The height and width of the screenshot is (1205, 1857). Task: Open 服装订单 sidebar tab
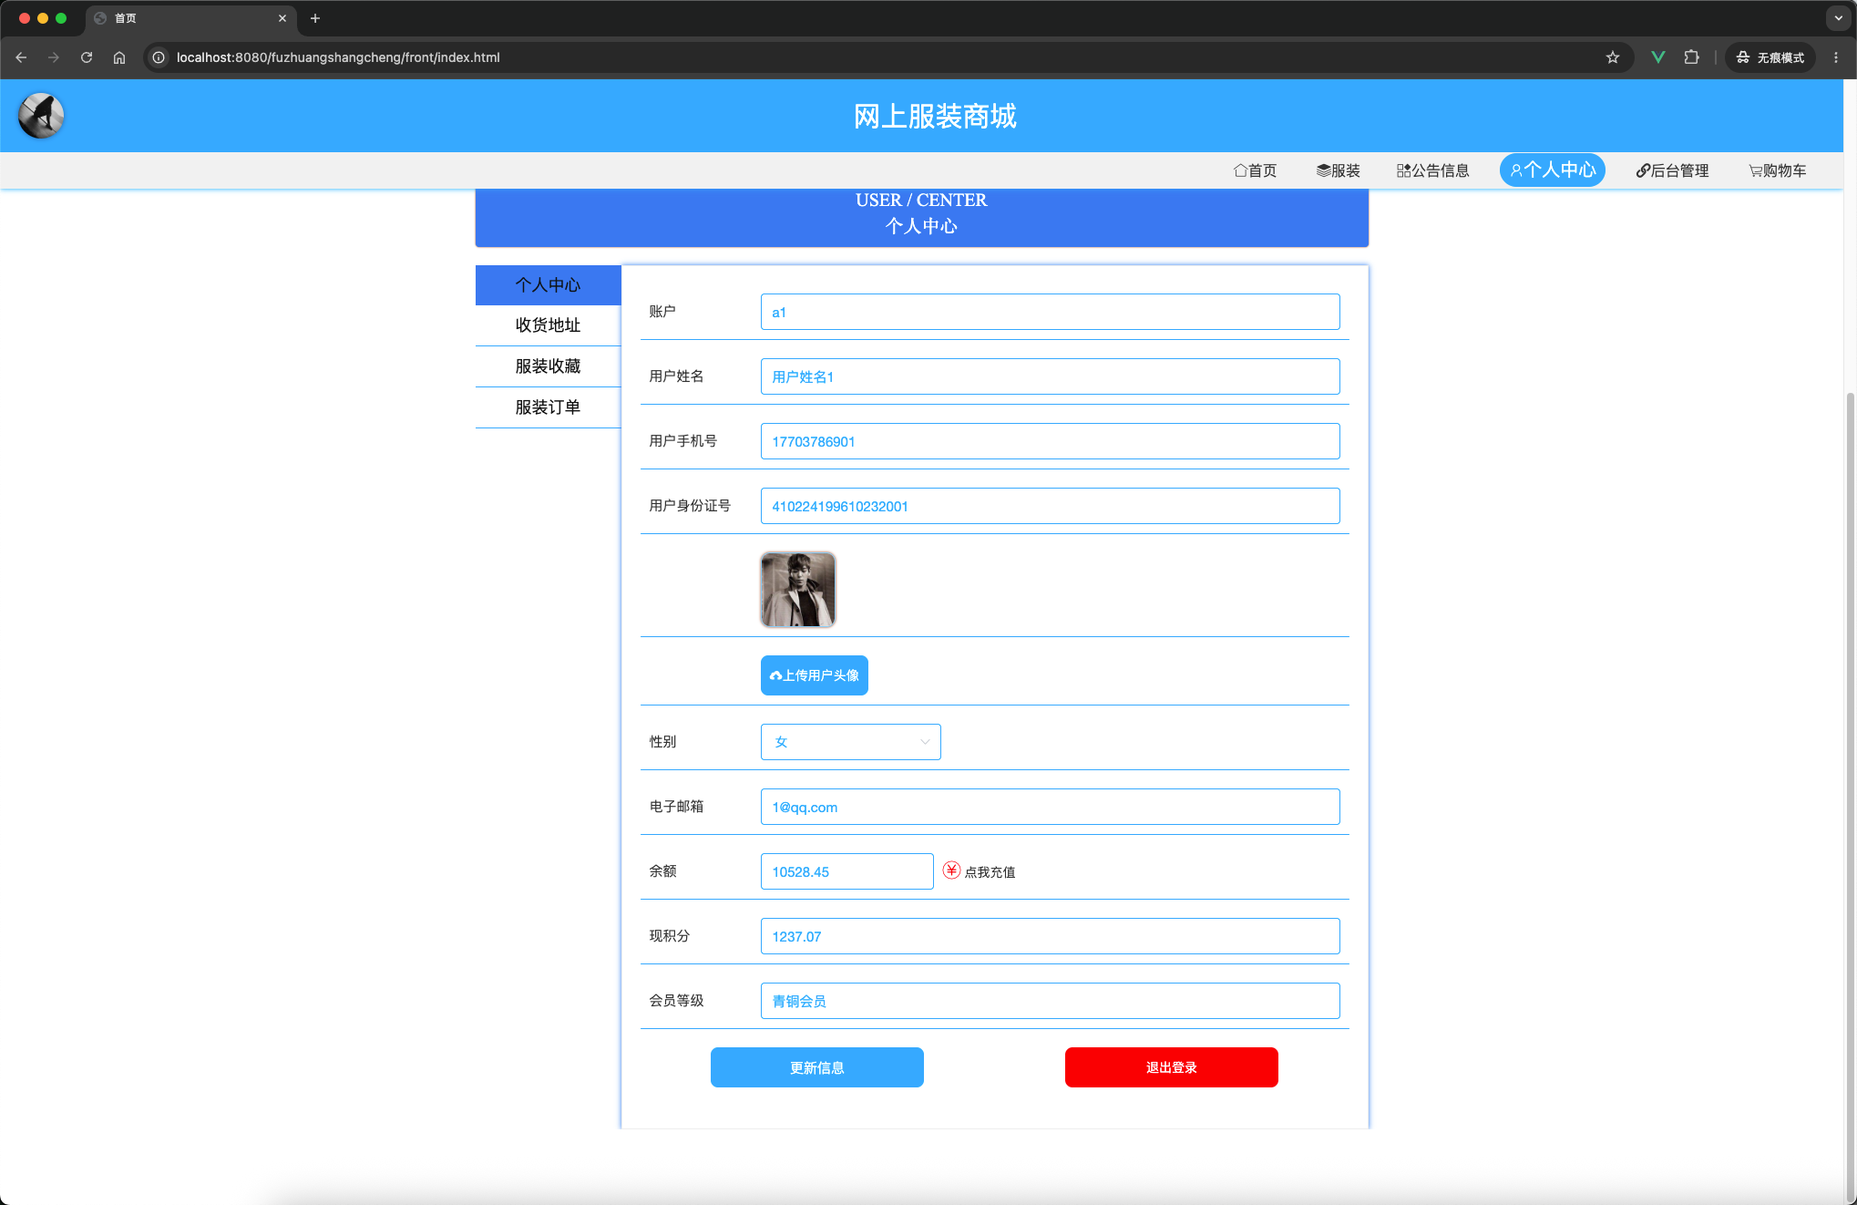pyautogui.click(x=549, y=407)
